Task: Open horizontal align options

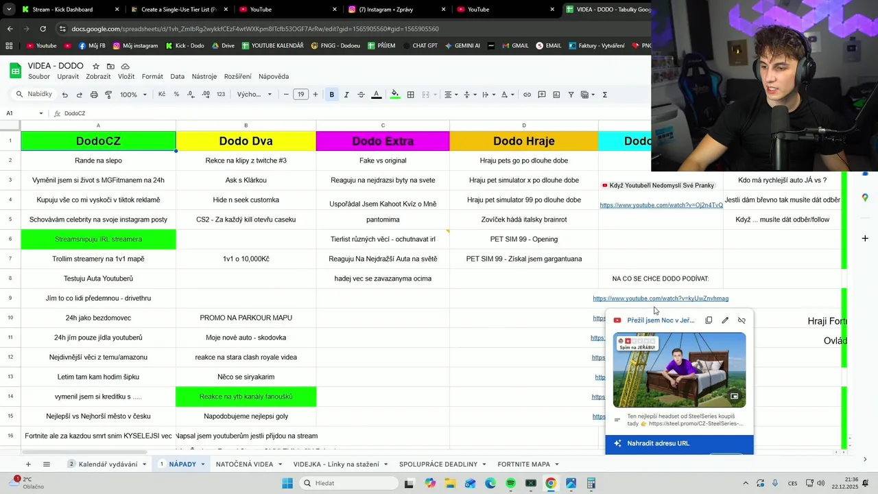Action: point(451,95)
